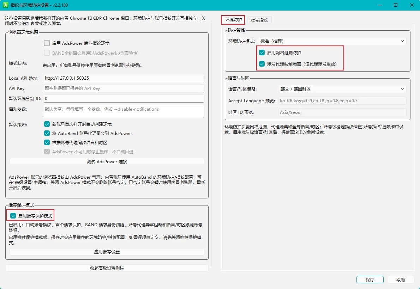Uncheck 启用网络泄漏防护

(262, 53)
